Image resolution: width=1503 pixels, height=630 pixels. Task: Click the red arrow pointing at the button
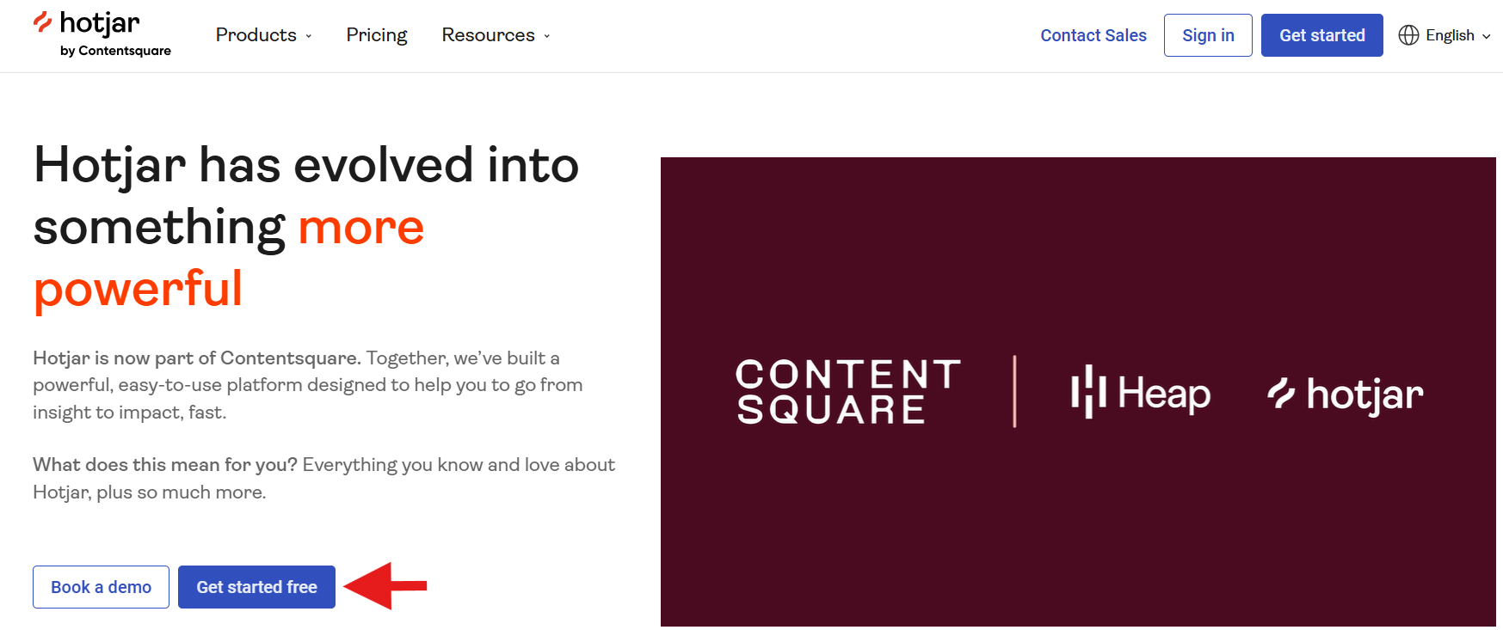click(385, 586)
